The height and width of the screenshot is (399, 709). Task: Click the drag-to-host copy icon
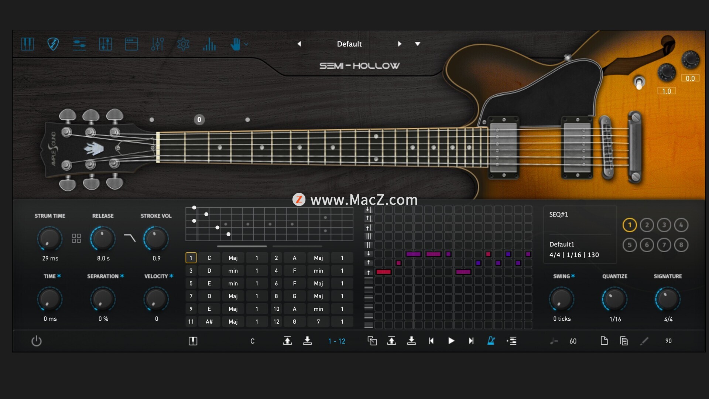[x=372, y=341]
